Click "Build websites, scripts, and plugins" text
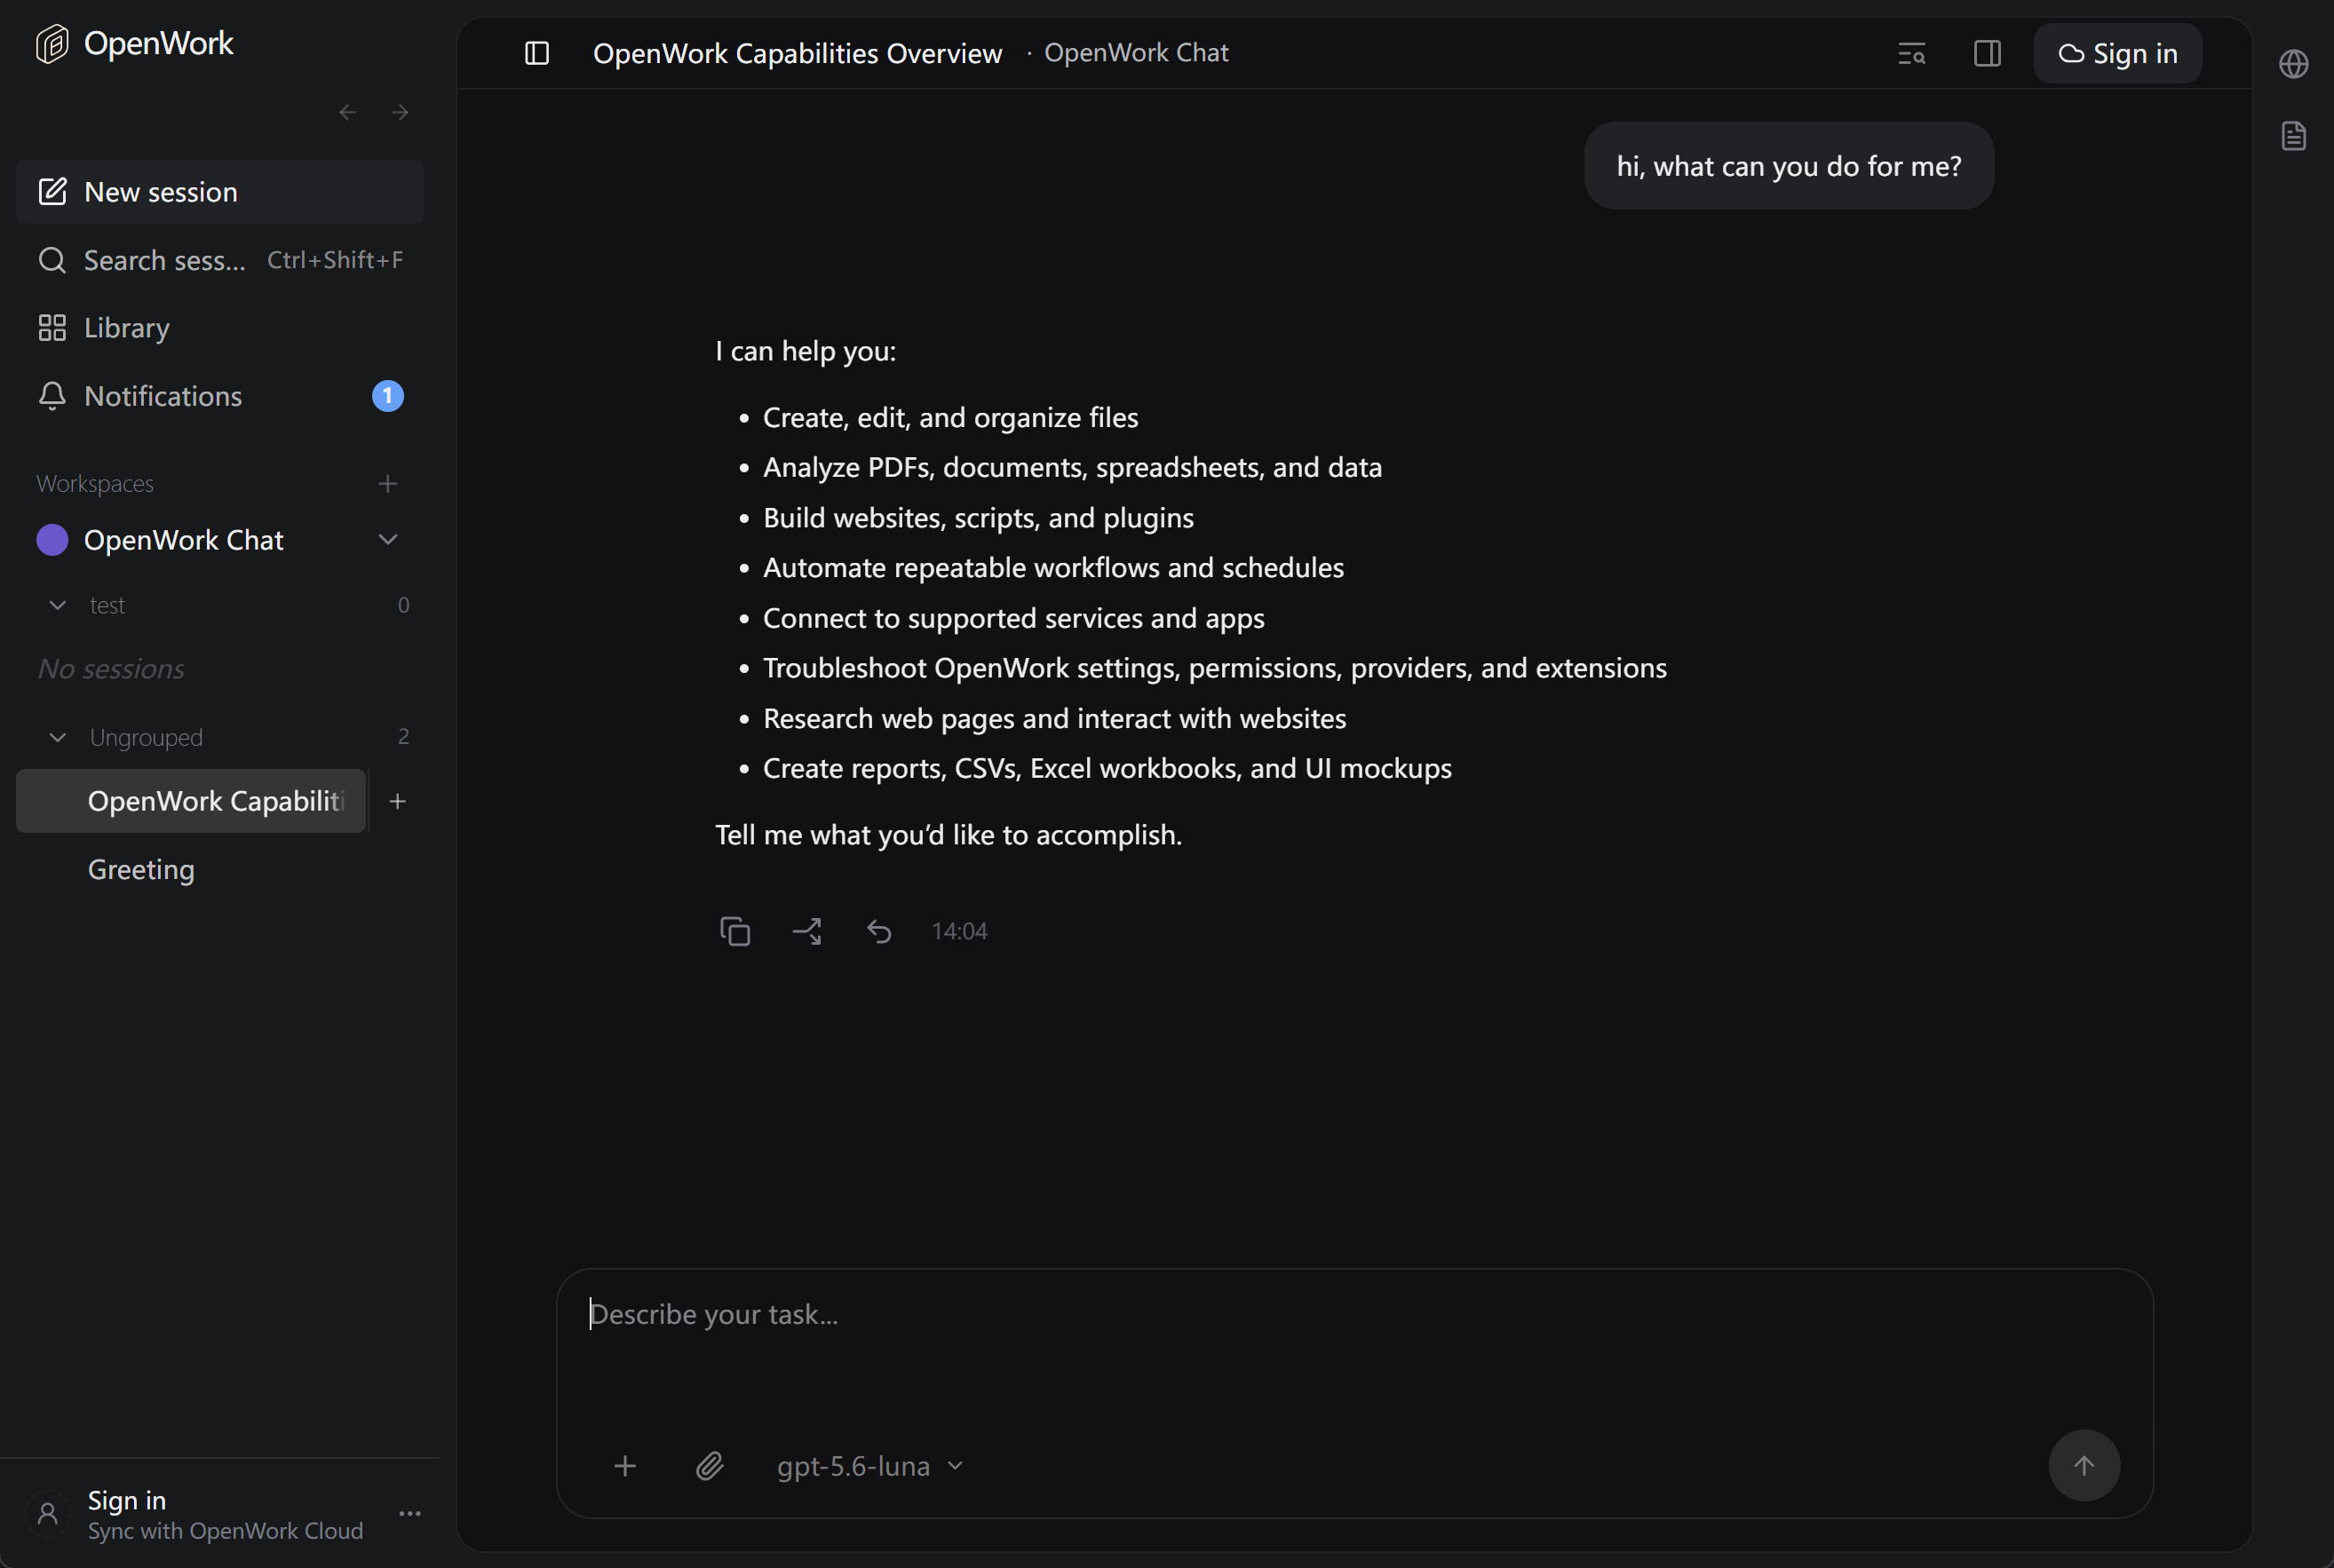This screenshot has height=1568, width=2334. coord(978,518)
